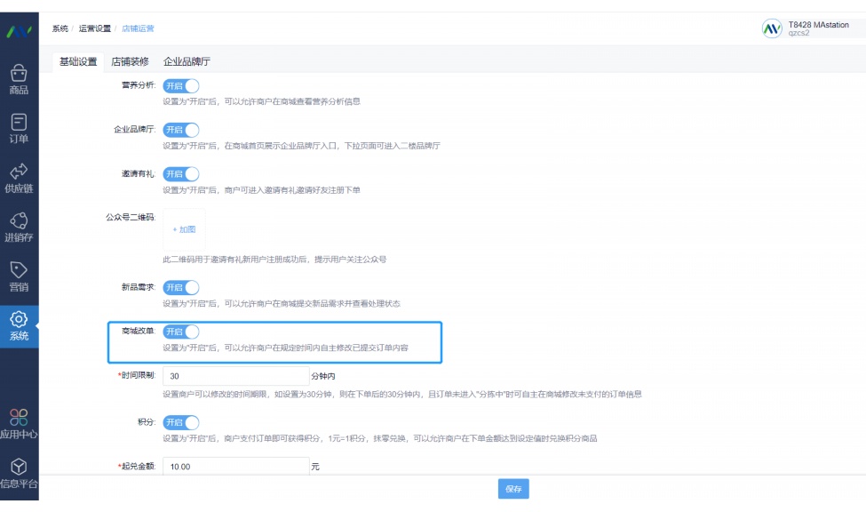Screen dimensions: 866x512
Task: Open the 进销存 sidebar section
Action: pyautogui.click(x=19, y=228)
